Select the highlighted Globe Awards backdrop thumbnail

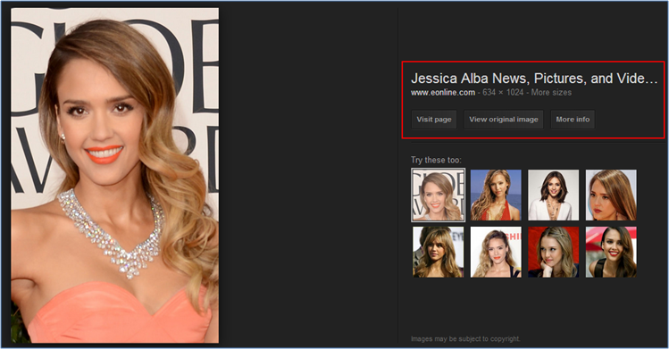[439, 195]
